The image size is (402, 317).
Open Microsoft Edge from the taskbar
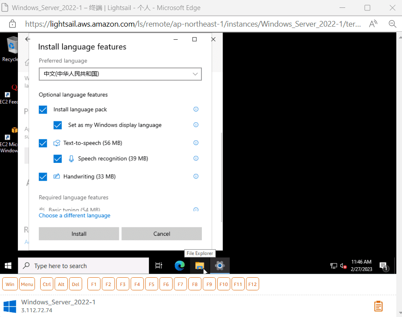(180, 265)
